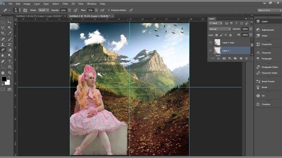Enable Erase to History checkbox

coord(109,10)
